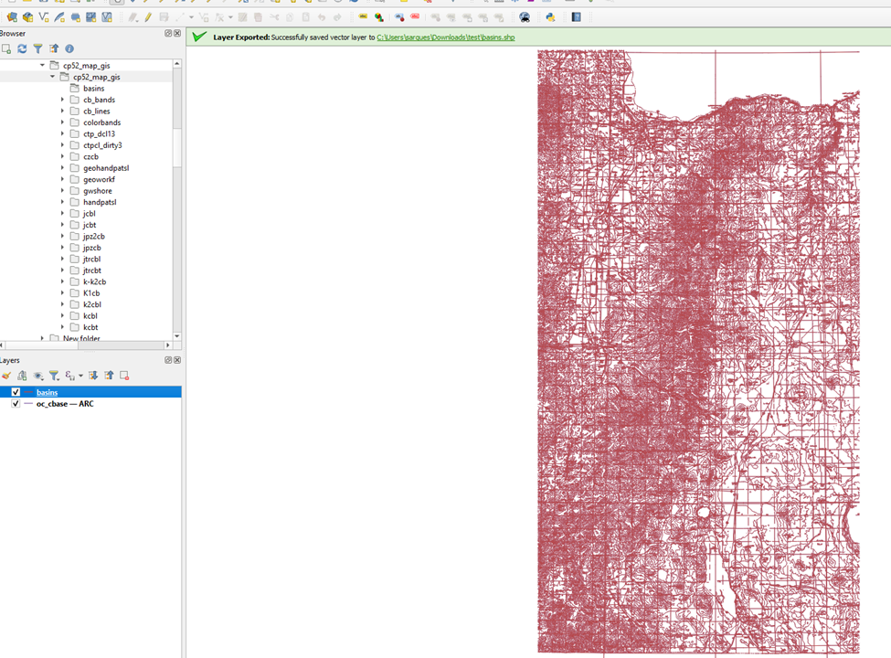Click Browser item properties info icon
This screenshot has width=891, height=658.
click(69, 48)
